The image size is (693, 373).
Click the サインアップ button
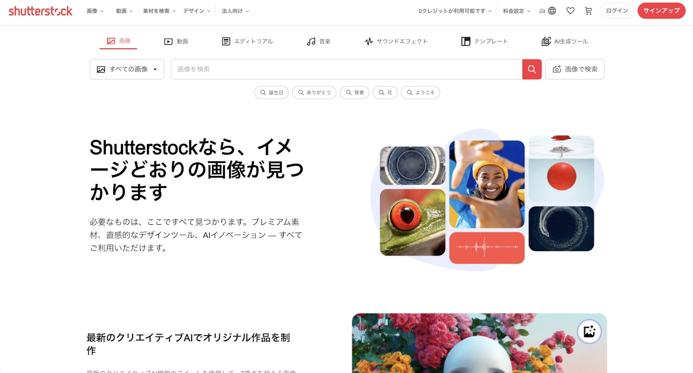(661, 11)
